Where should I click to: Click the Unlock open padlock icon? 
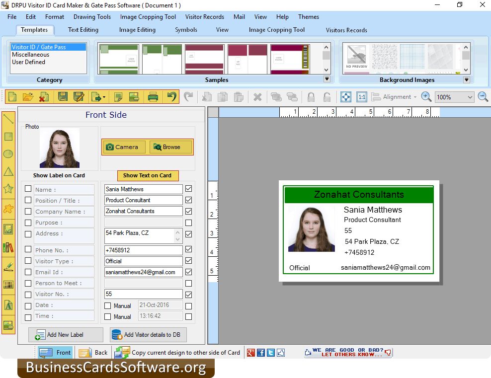coord(327,97)
